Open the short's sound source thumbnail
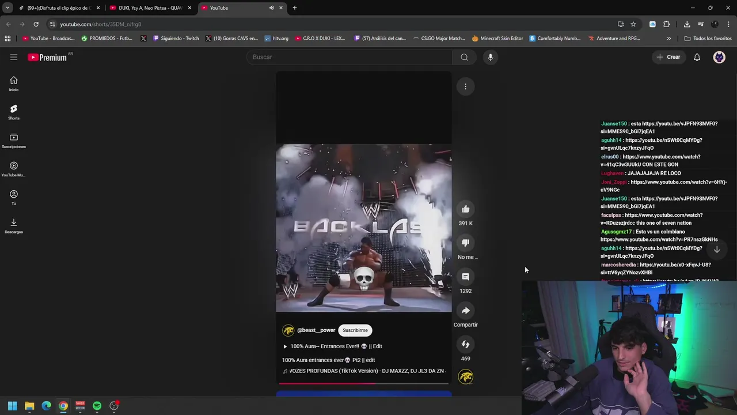 click(x=466, y=377)
